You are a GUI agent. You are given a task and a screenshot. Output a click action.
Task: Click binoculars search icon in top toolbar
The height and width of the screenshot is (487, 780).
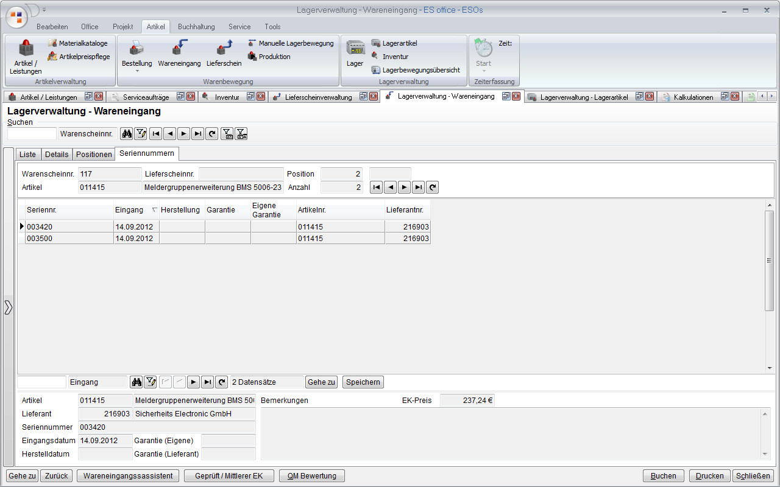[126, 134]
